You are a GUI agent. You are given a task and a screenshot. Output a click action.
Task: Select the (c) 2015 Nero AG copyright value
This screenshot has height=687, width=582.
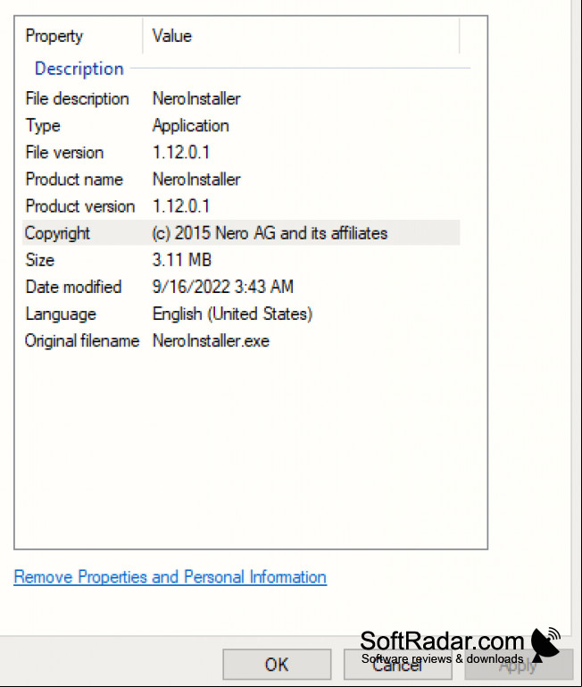click(x=270, y=233)
